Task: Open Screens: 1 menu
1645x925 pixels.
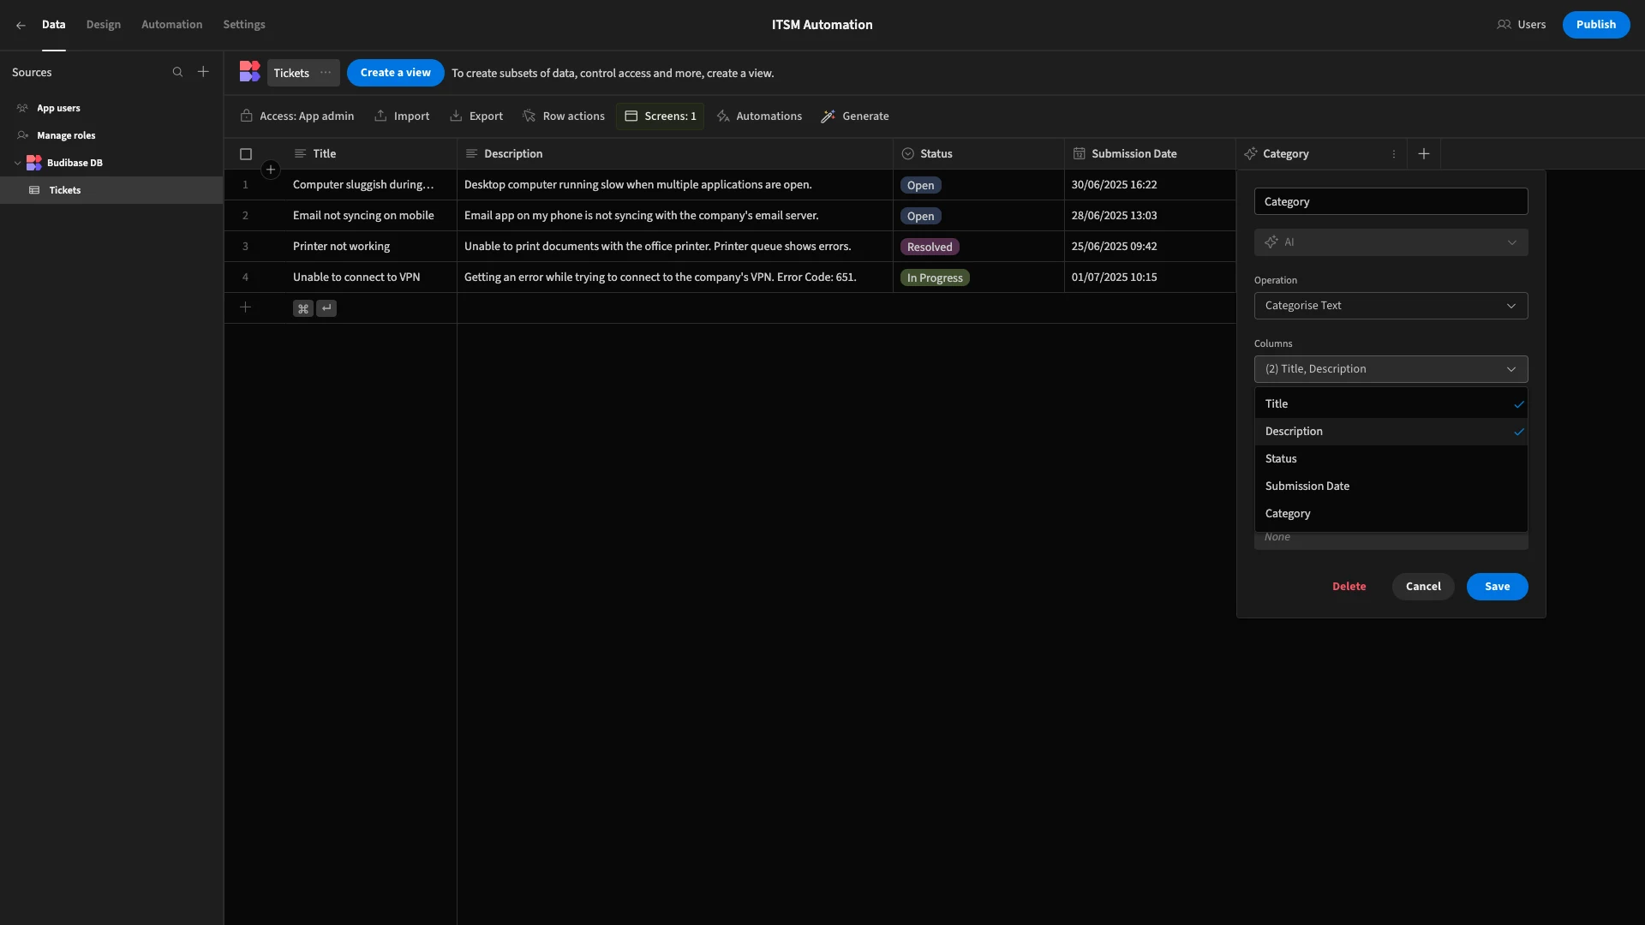Action: [x=660, y=116]
